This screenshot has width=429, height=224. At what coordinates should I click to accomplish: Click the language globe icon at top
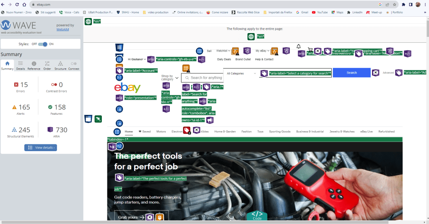click(x=88, y=21)
